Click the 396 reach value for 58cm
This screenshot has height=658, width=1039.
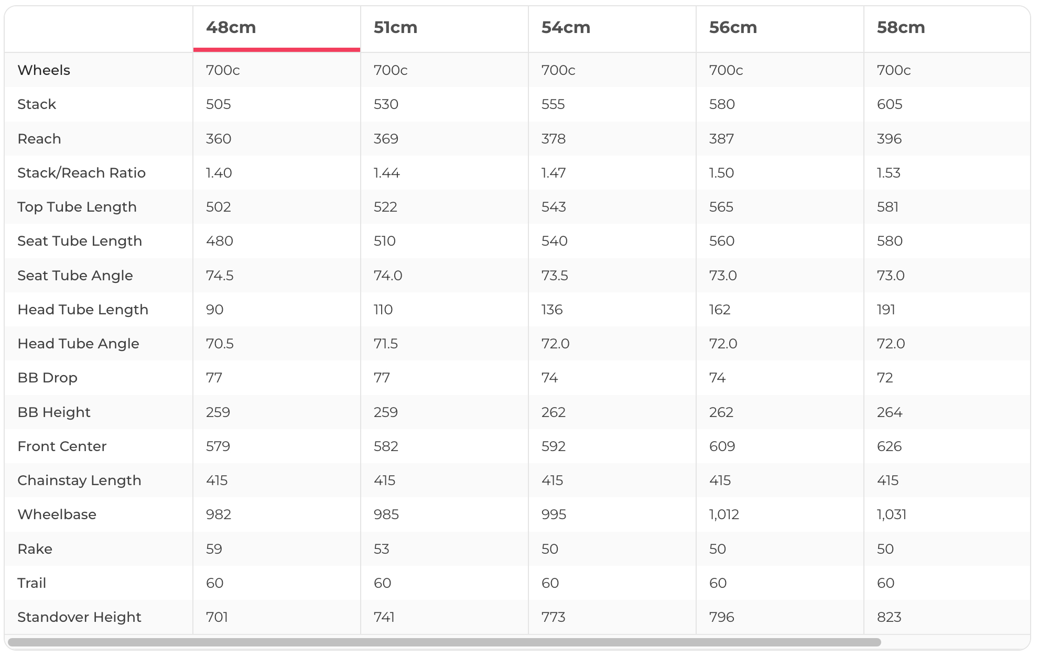[889, 139]
